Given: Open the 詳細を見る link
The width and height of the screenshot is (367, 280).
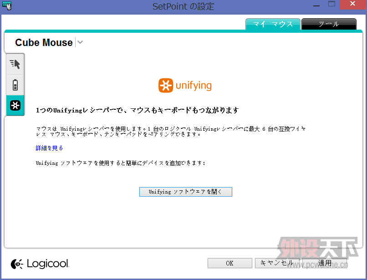Looking at the screenshot, I should 49,148.
